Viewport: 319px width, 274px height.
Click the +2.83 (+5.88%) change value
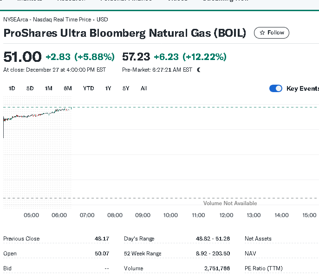pyautogui.click(x=80, y=57)
